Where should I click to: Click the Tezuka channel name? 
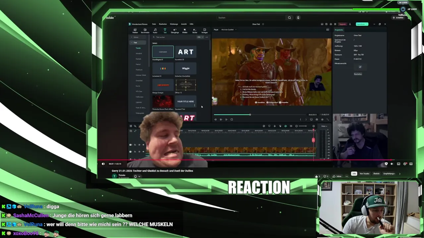pyautogui.click(x=122, y=175)
